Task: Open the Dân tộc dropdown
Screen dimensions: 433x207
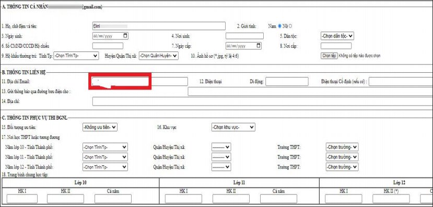Action: (337, 36)
